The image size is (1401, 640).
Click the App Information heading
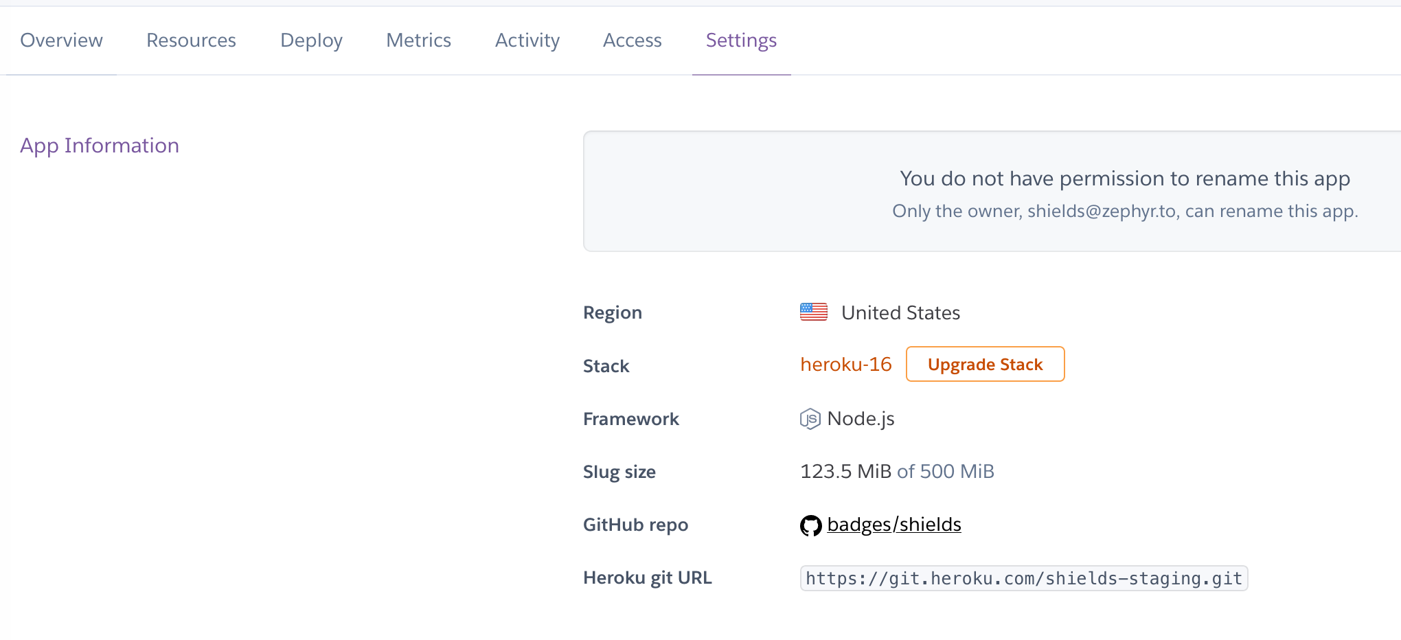[x=100, y=146]
